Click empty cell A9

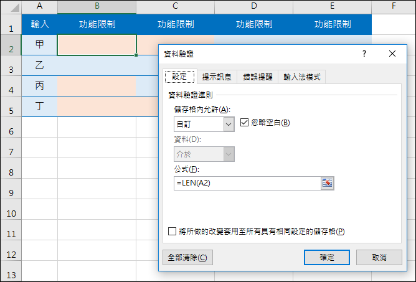pyautogui.click(x=39, y=189)
